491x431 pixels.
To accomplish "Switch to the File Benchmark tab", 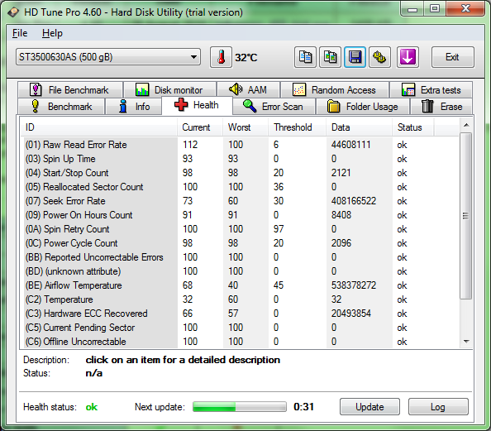I will coord(70,89).
